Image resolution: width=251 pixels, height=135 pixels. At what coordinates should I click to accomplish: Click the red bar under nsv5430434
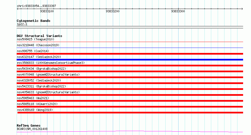point(130,71)
